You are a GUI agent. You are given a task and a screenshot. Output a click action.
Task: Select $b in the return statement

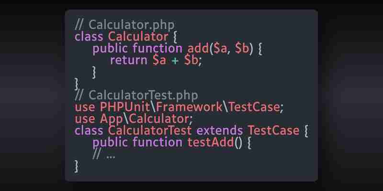coord(191,60)
